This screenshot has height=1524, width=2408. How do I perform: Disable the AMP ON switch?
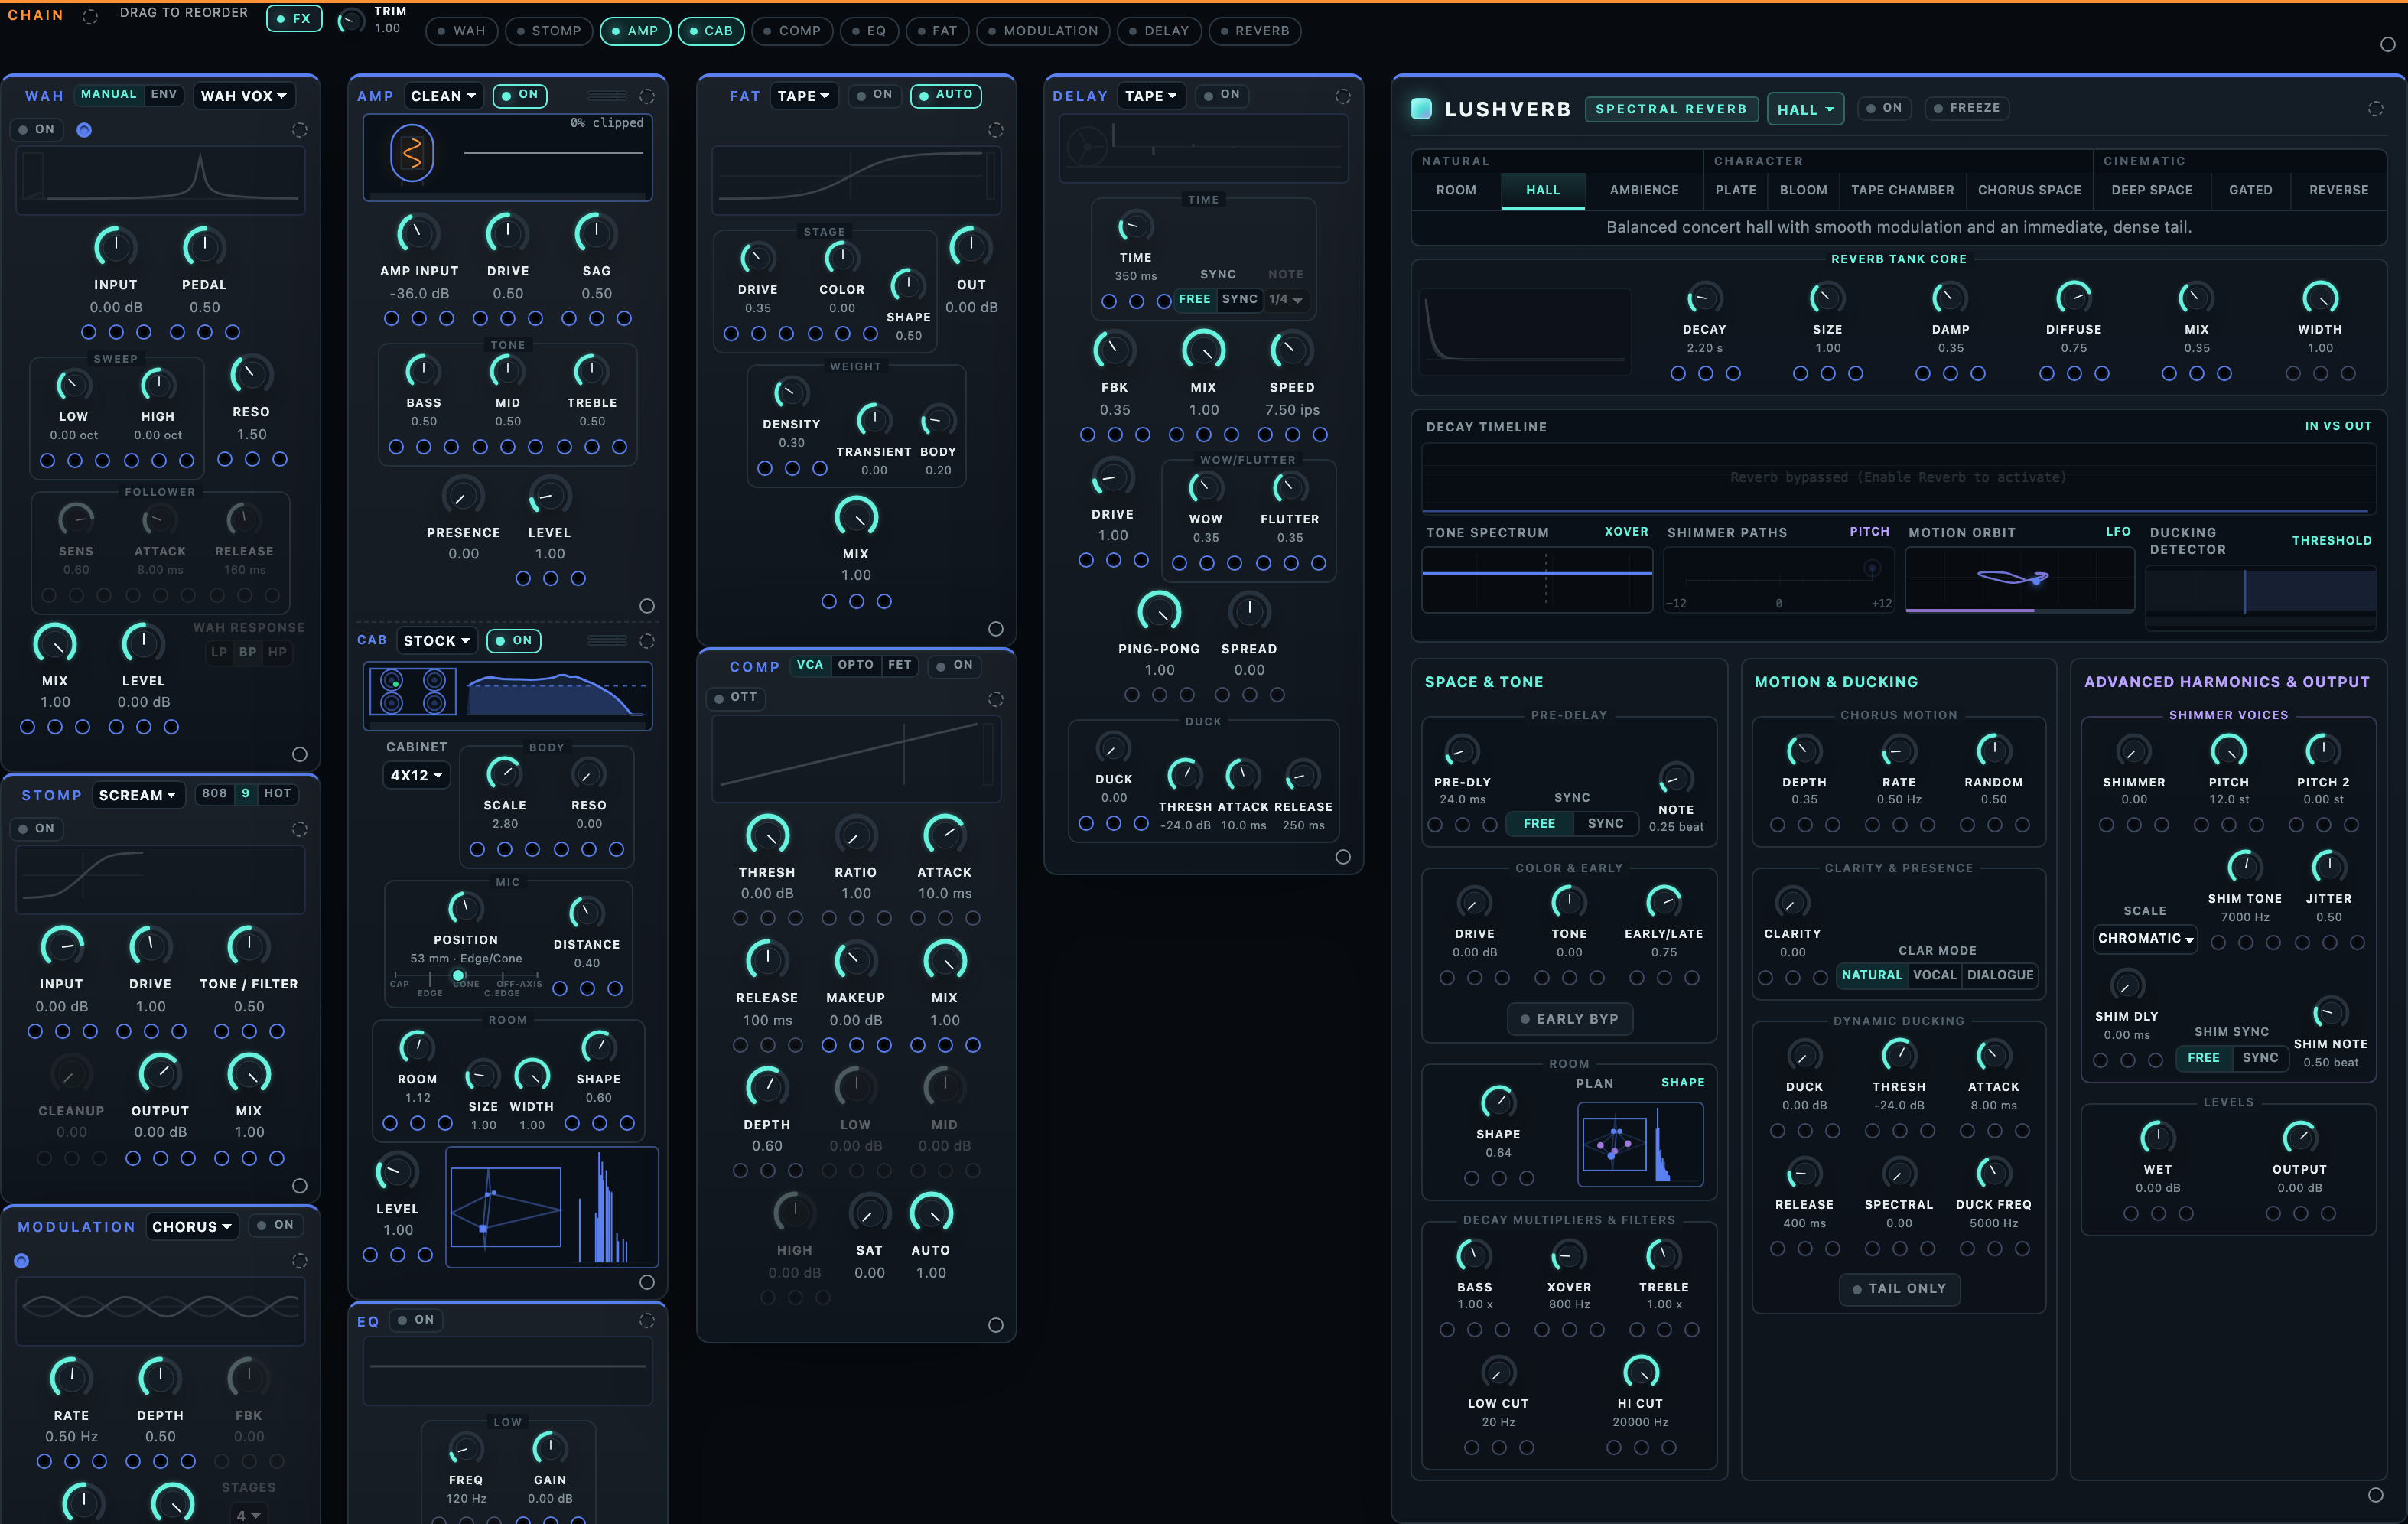(520, 95)
